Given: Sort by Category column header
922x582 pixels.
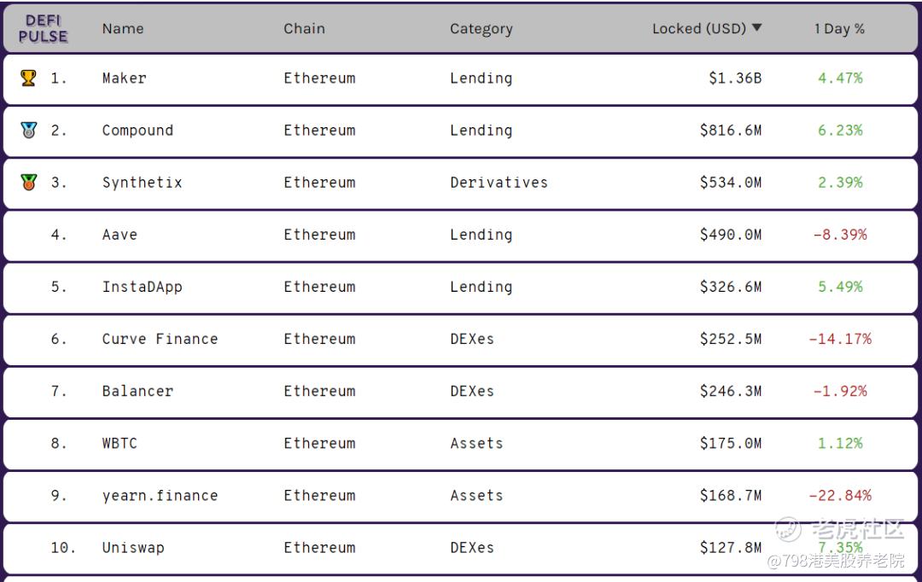Looking at the screenshot, I should [x=481, y=29].
